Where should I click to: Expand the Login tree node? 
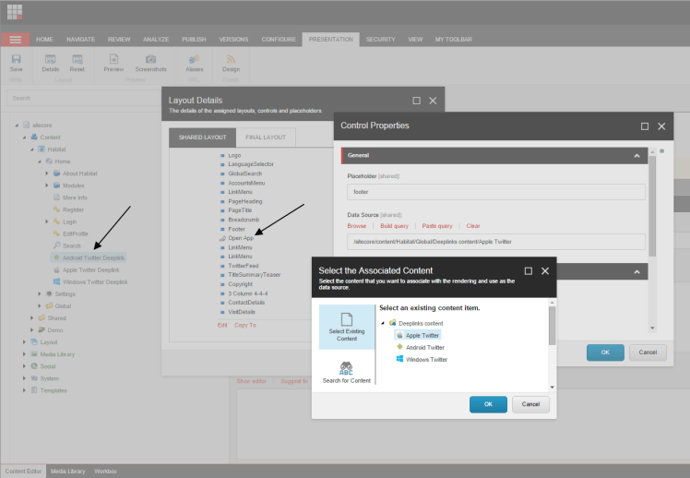tap(47, 221)
